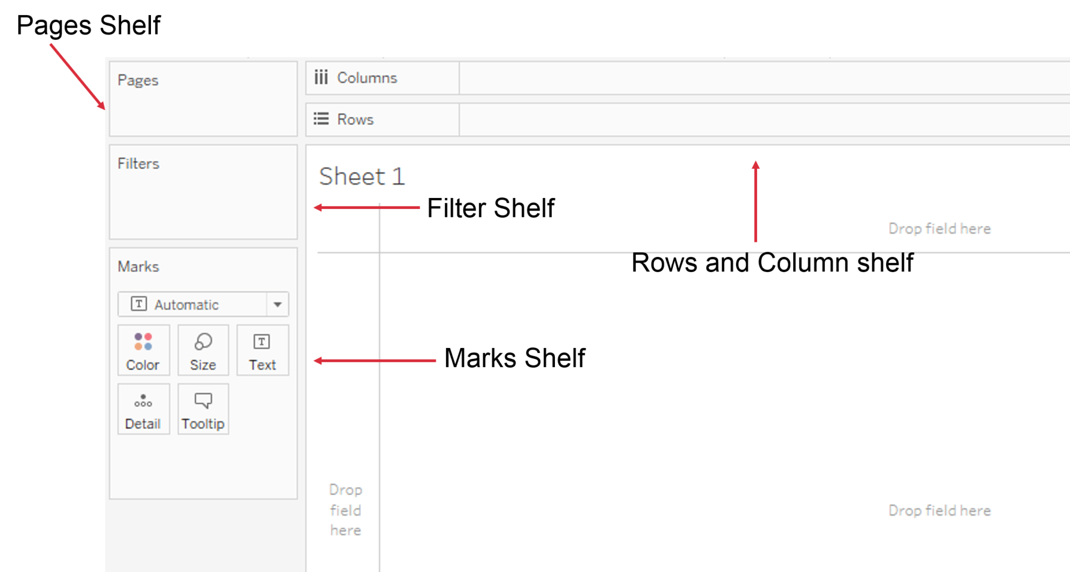This screenshot has height=572, width=1070.
Task: Open the Size mark property
Action: [203, 350]
